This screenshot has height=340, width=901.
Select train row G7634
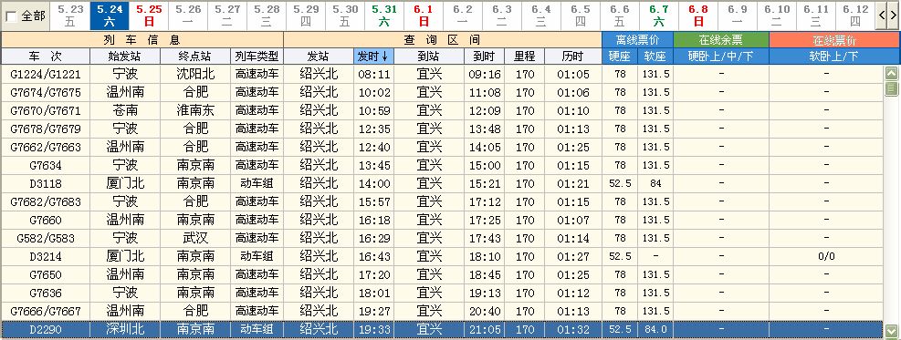pos(442,165)
